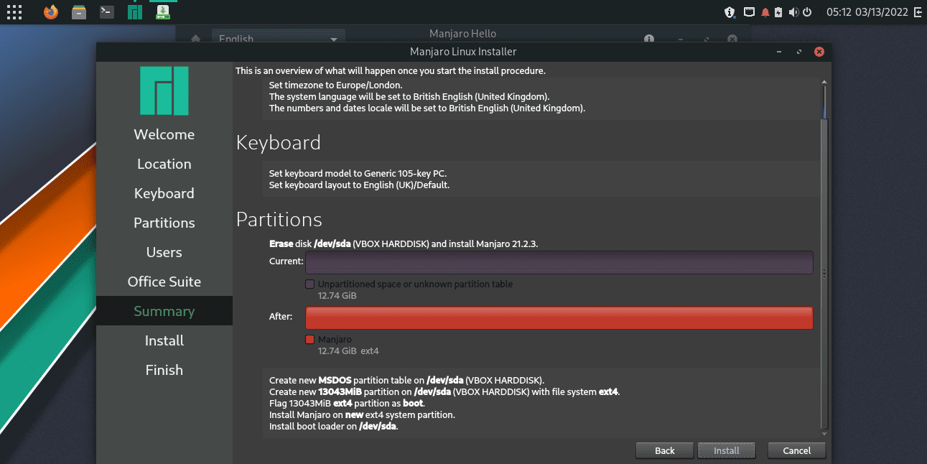The height and width of the screenshot is (464, 927).
Task: Click the red Manjaro partition swatch
Action: pyautogui.click(x=310, y=339)
